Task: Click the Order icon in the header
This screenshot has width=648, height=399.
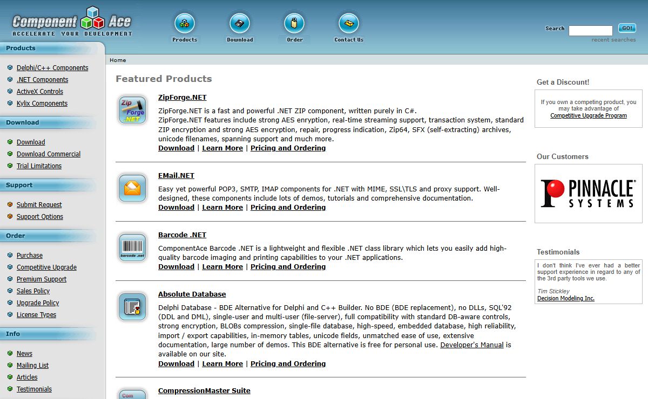Action: [x=295, y=24]
